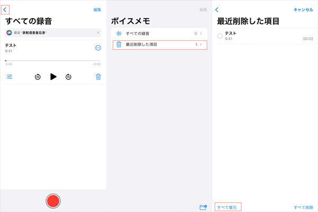
Task: Tap the greyed 編集 on ボイスメモ screen
Action: click(x=203, y=10)
